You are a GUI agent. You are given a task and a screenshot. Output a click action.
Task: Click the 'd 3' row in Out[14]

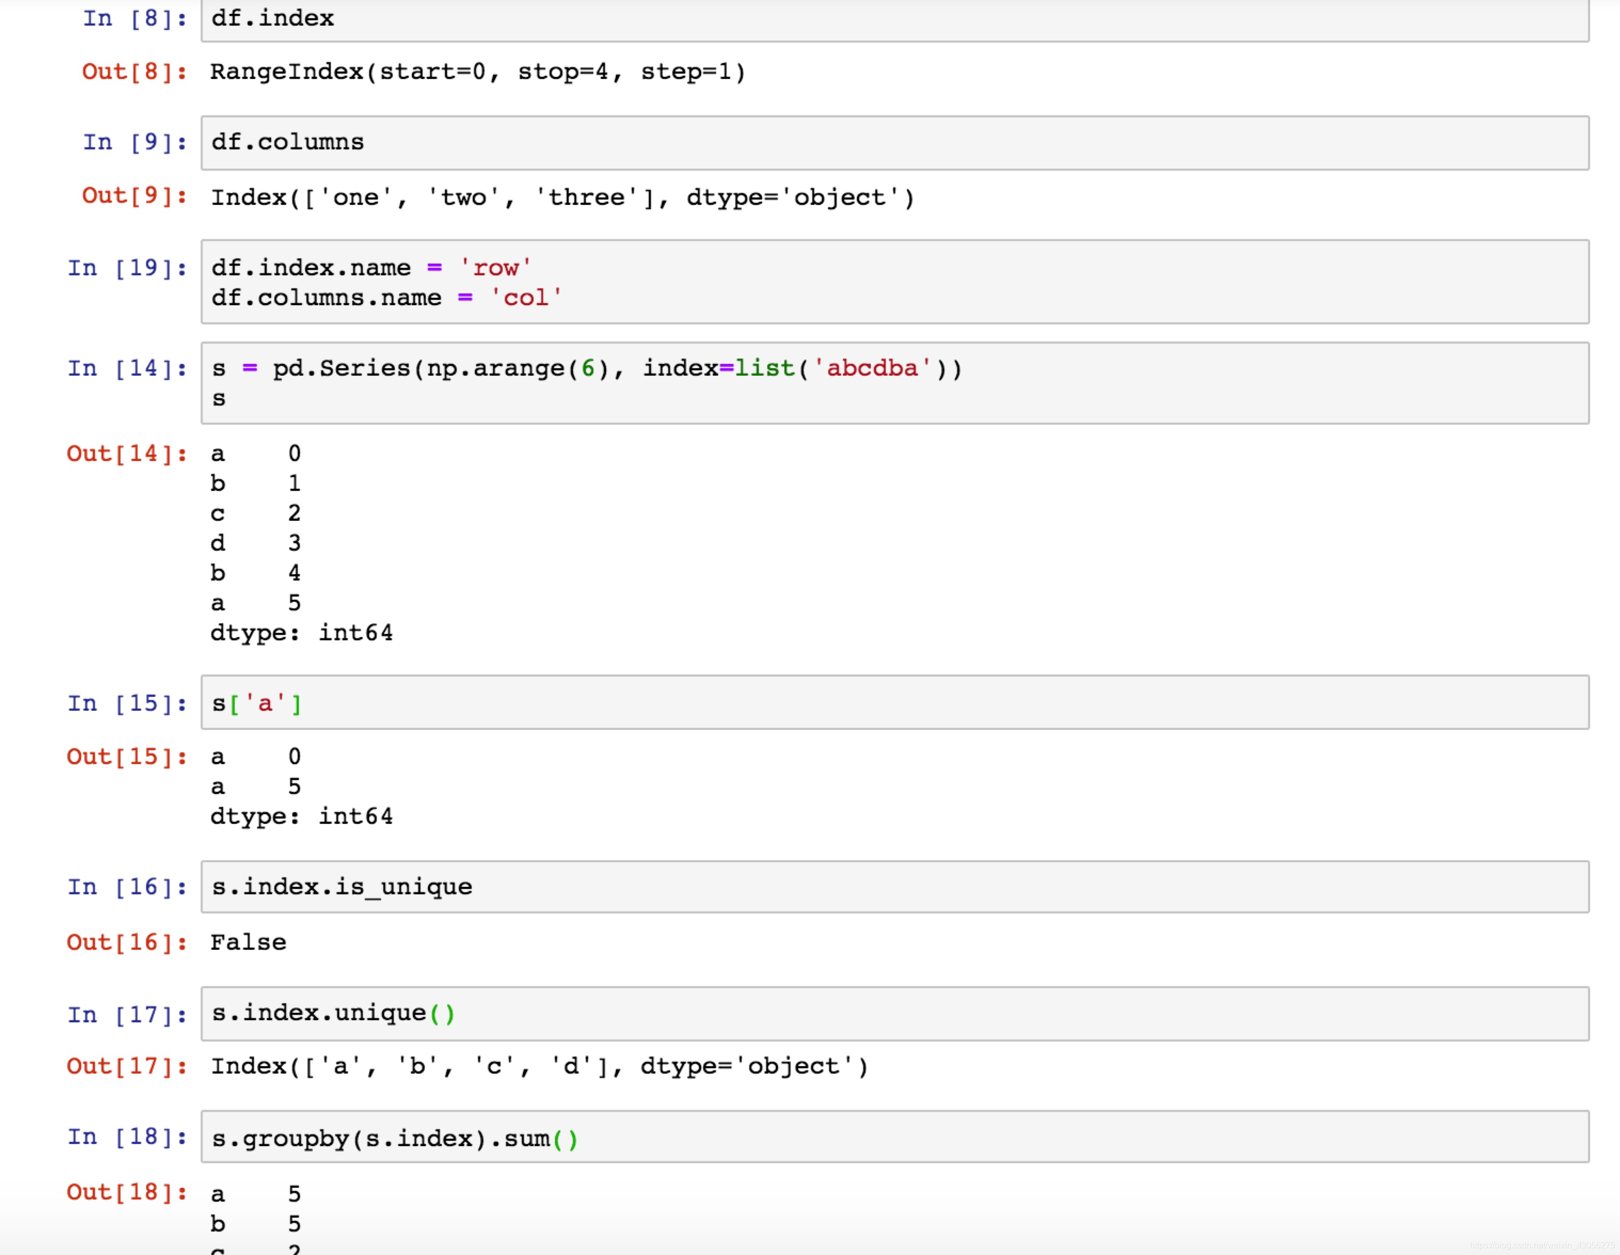click(256, 543)
